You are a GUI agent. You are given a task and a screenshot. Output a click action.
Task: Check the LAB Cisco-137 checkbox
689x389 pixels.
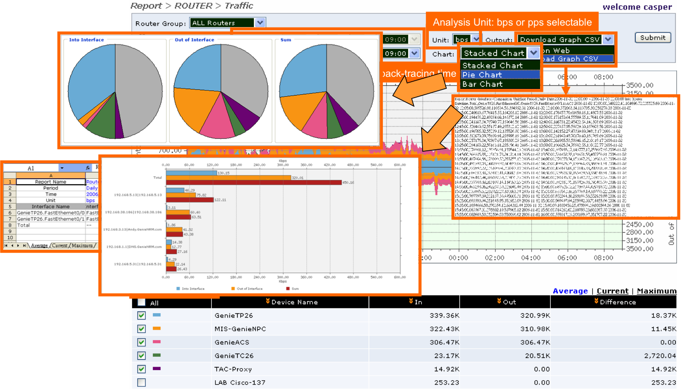[x=141, y=382]
